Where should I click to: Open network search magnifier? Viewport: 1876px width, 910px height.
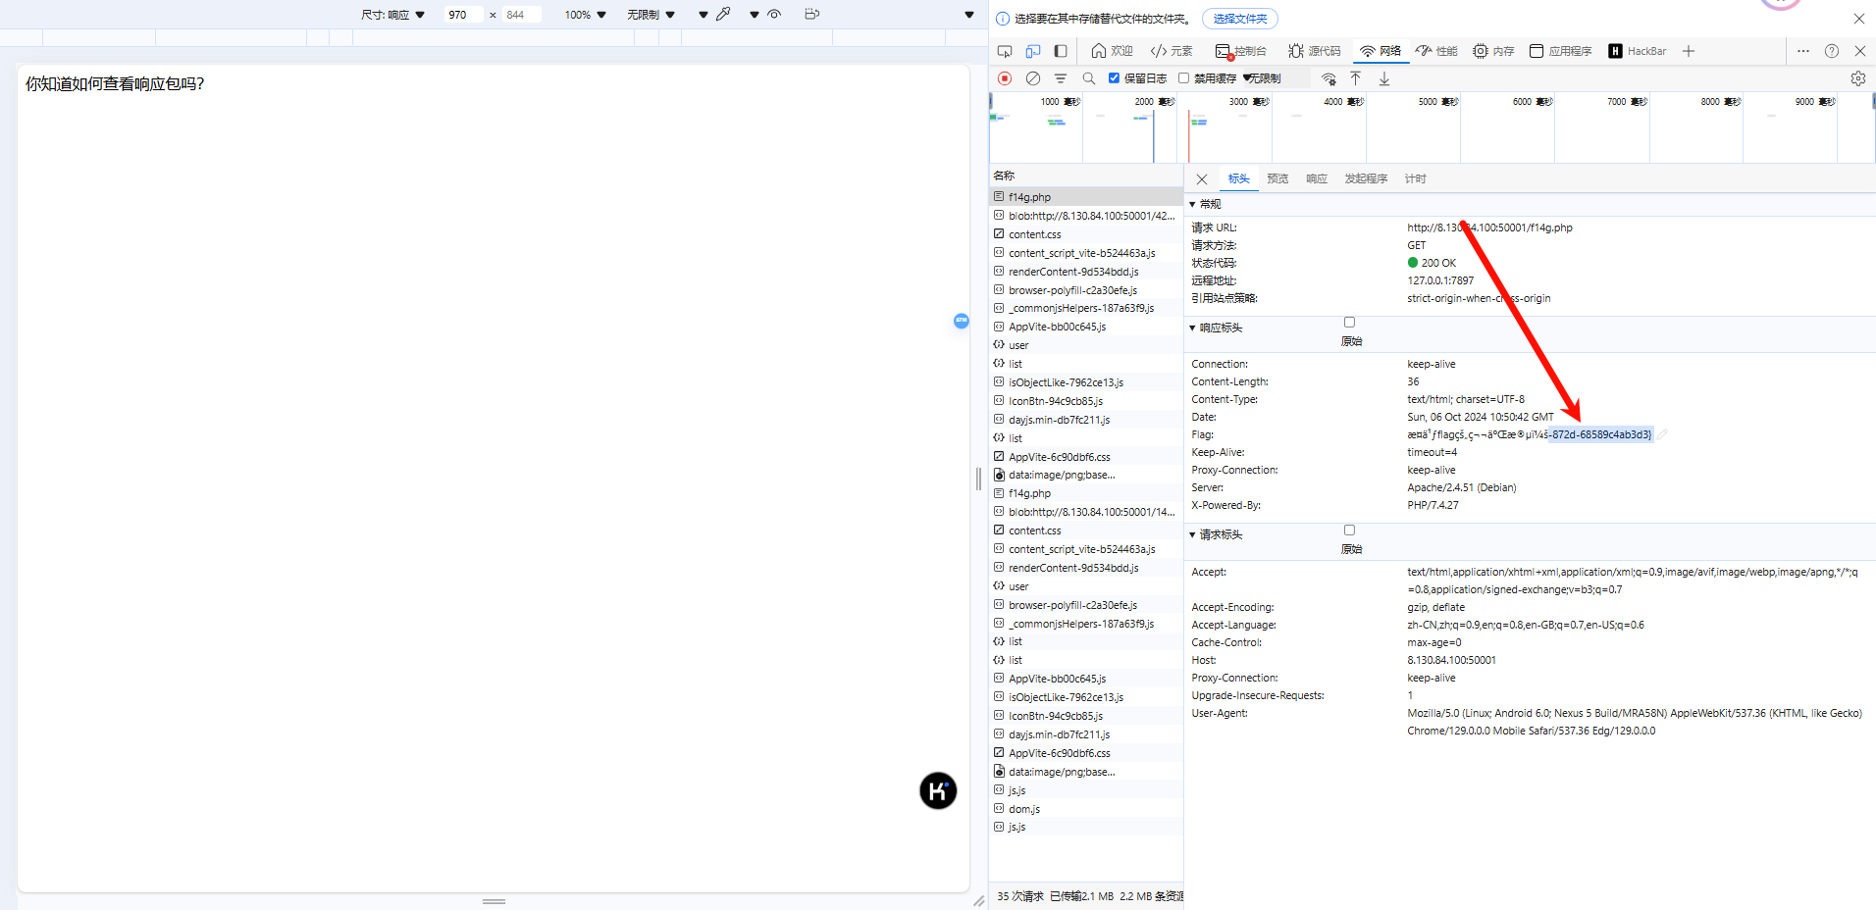pos(1088,78)
